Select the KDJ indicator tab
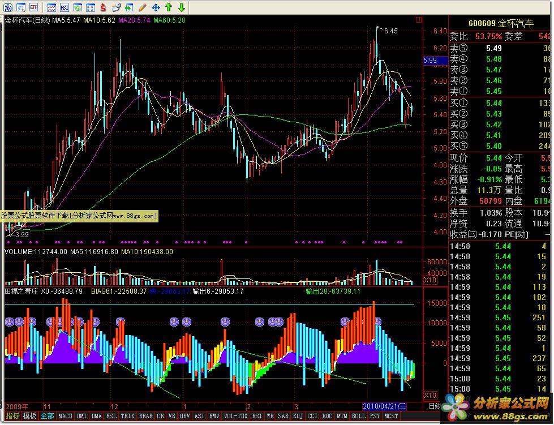The image size is (554, 425). [298, 416]
